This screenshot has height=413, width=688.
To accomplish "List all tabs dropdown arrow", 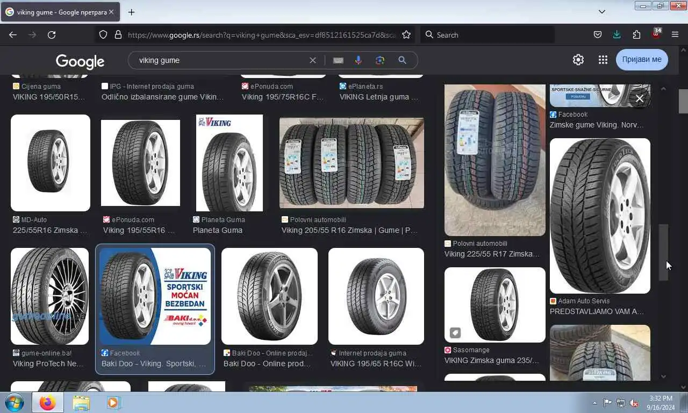I will click(602, 12).
